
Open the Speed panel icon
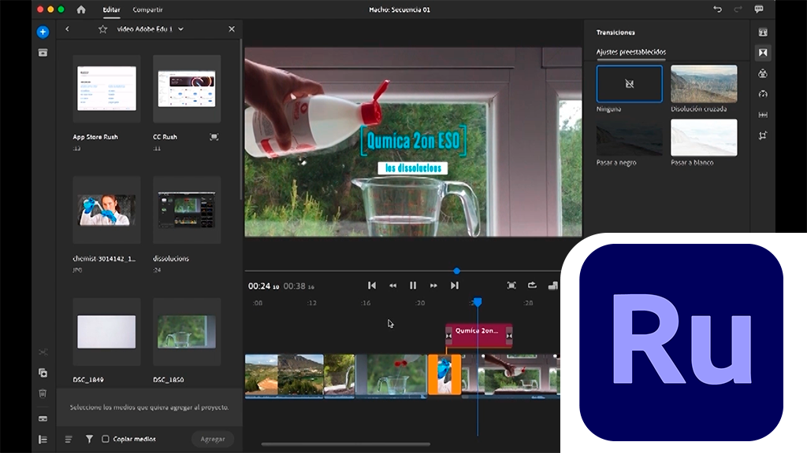point(763,94)
